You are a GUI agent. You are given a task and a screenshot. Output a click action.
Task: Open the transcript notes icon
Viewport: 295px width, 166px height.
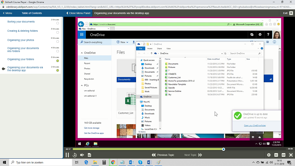coord(89,155)
